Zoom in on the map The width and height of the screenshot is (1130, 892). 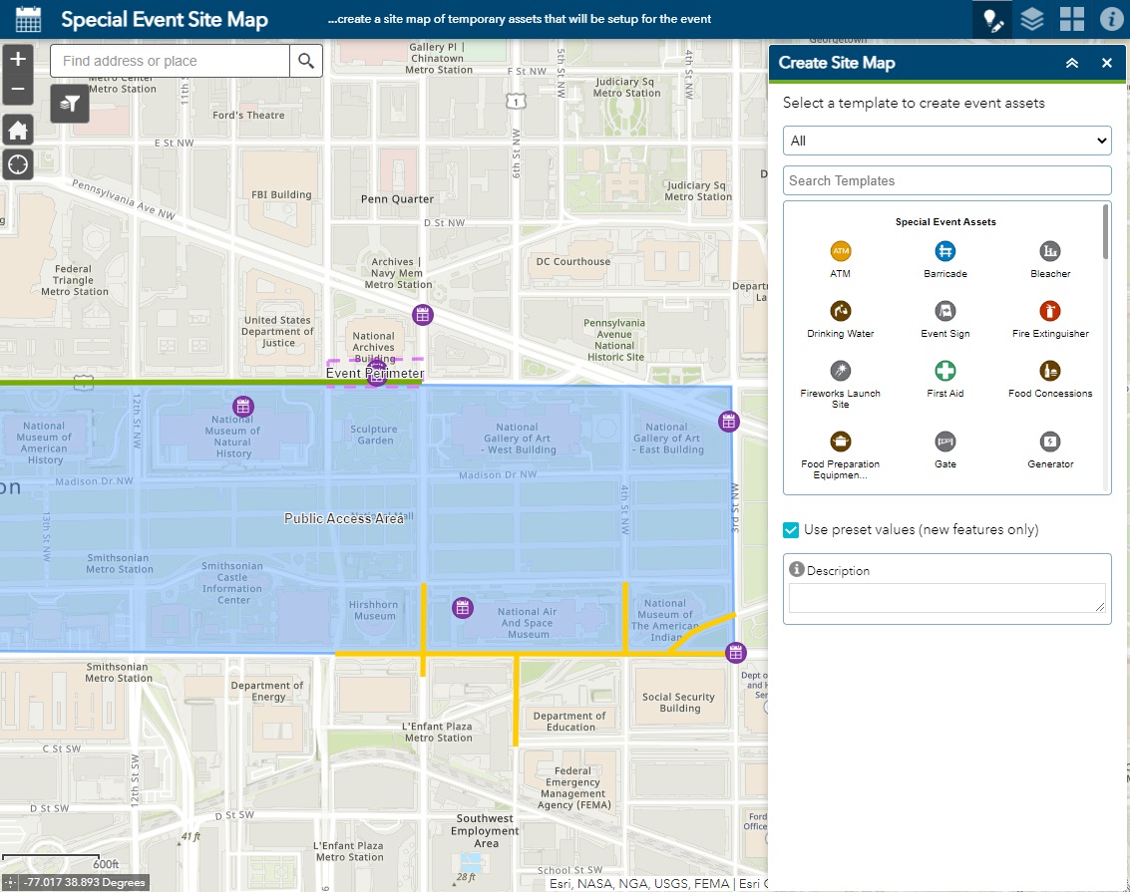tap(18, 59)
